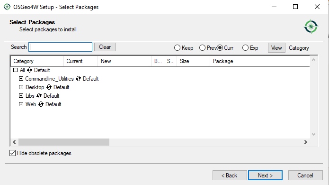
Task: Expand the Commandline_Utilities category
Action: pyautogui.click(x=21, y=79)
